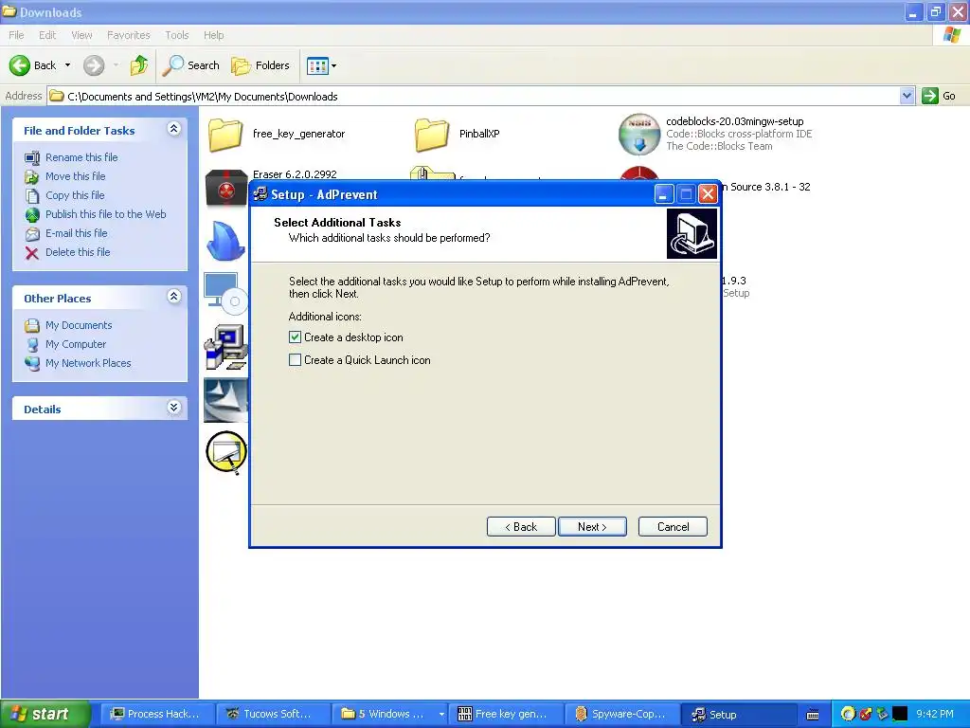Image resolution: width=970 pixels, height=728 pixels.
Task: Open the File menu
Action: 16,35
